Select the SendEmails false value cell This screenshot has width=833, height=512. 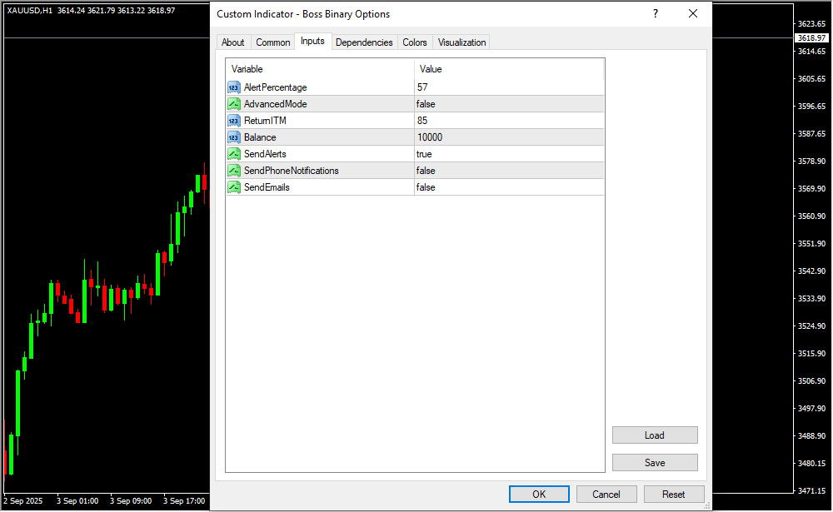(x=508, y=187)
